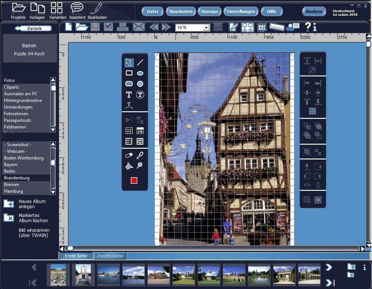The image size is (372, 289).
Task: Toggle the grid display icon
Action: 262,27
